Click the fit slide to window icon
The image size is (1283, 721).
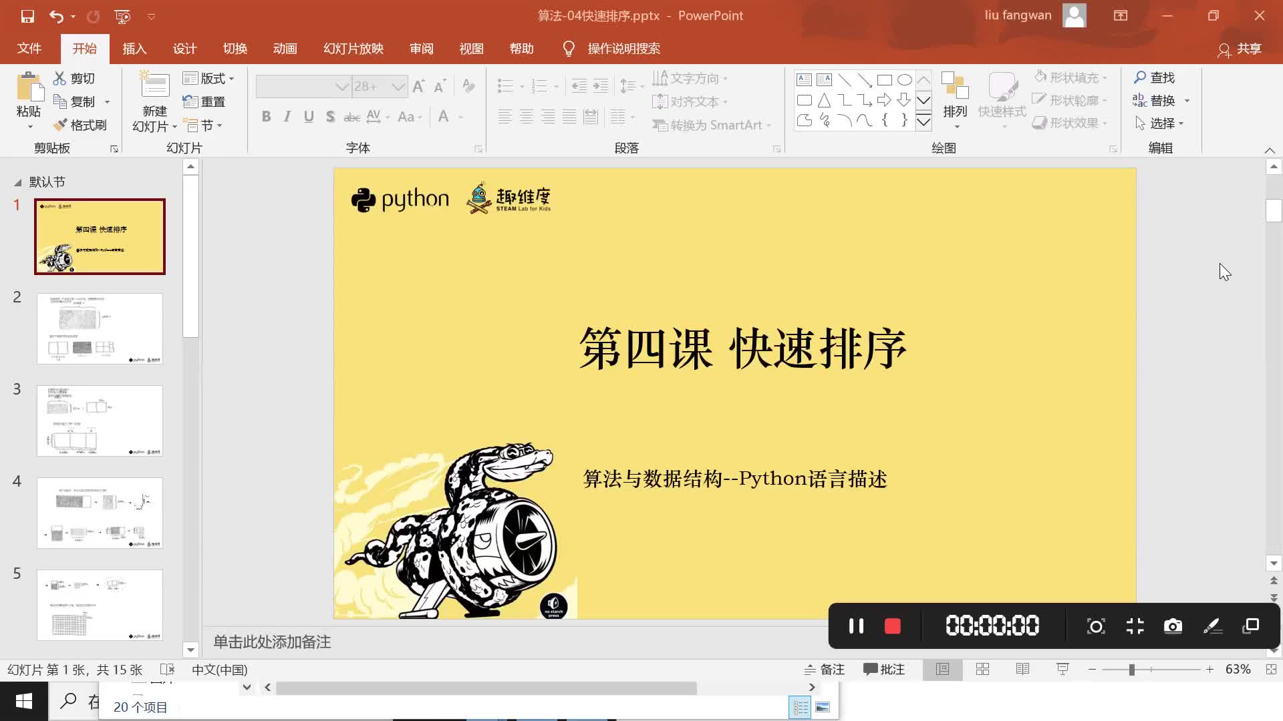1270,670
